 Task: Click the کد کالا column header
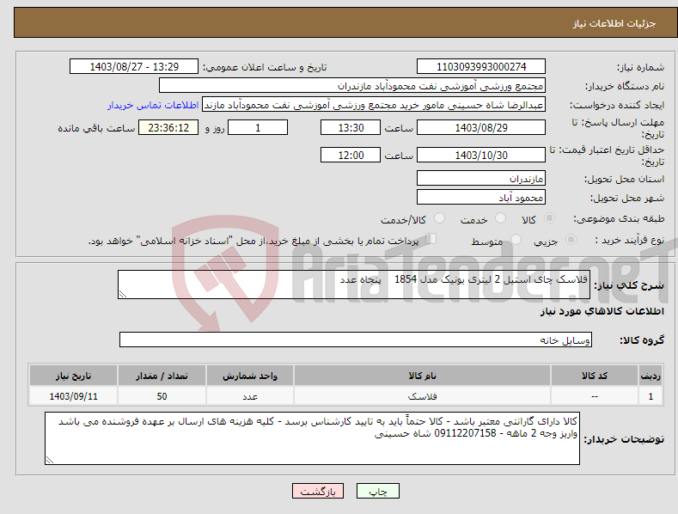coord(595,376)
